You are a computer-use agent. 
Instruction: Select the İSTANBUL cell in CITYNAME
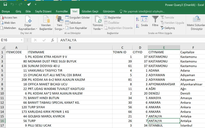164,125
